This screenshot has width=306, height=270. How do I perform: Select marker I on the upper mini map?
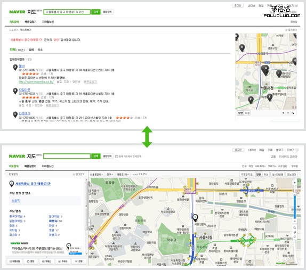point(279,74)
